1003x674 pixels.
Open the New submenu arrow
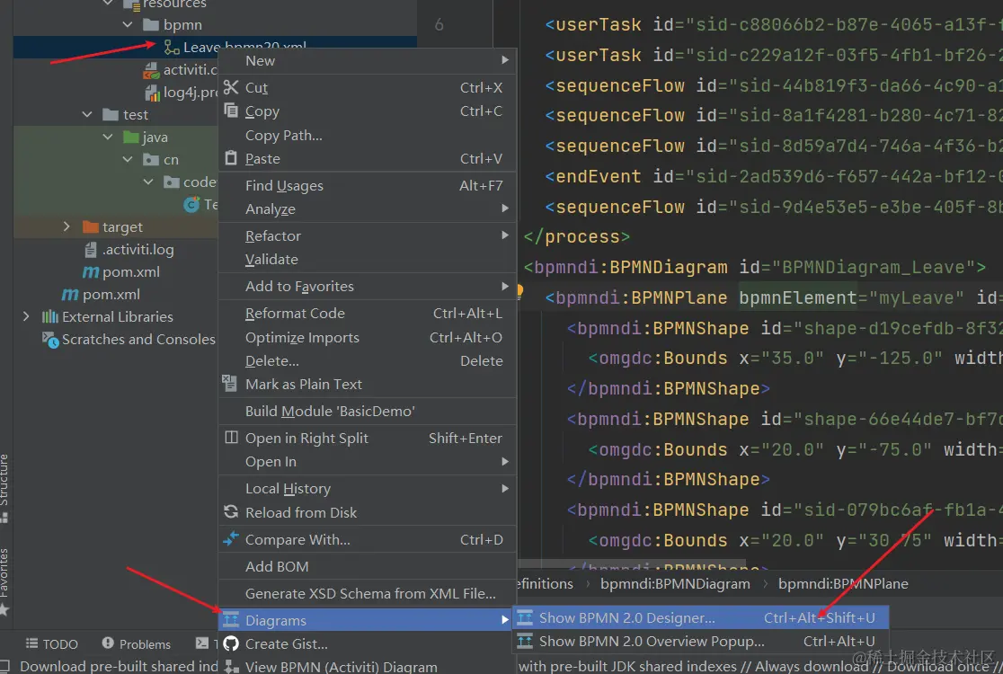[x=505, y=60]
